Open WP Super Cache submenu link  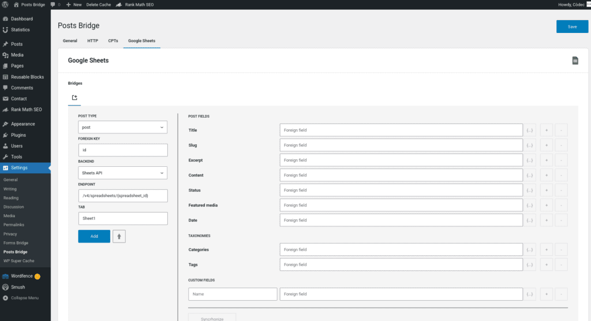(19, 261)
